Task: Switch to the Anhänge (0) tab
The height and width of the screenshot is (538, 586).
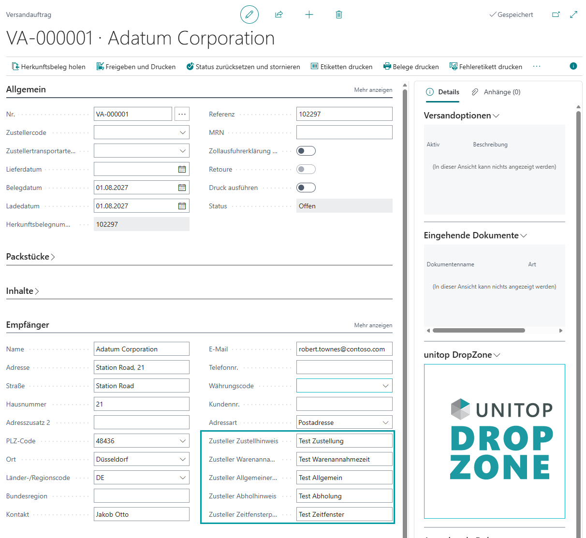Action: click(496, 92)
